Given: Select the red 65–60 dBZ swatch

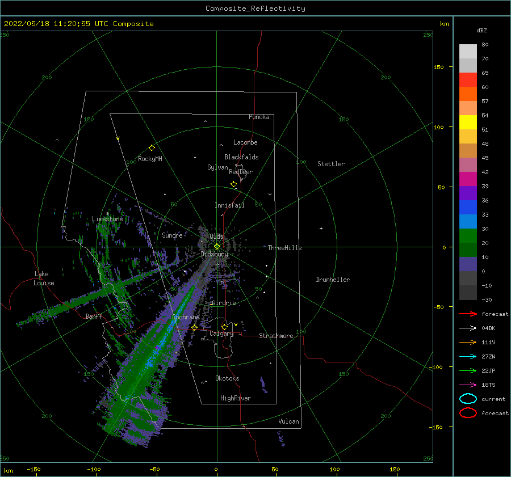Looking at the screenshot, I should [468, 80].
